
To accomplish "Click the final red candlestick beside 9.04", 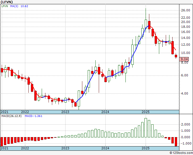I will tap(176, 56).
